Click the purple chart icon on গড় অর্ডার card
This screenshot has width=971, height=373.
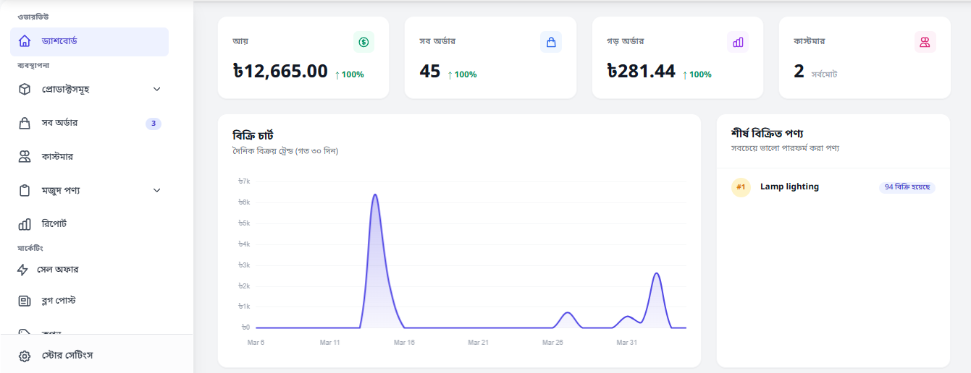tap(738, 42)
